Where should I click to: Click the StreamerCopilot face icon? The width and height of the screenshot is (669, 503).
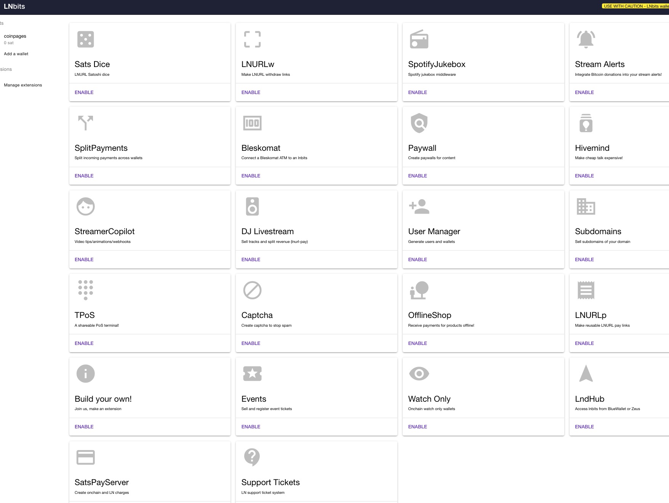click(x=85, y=206)
